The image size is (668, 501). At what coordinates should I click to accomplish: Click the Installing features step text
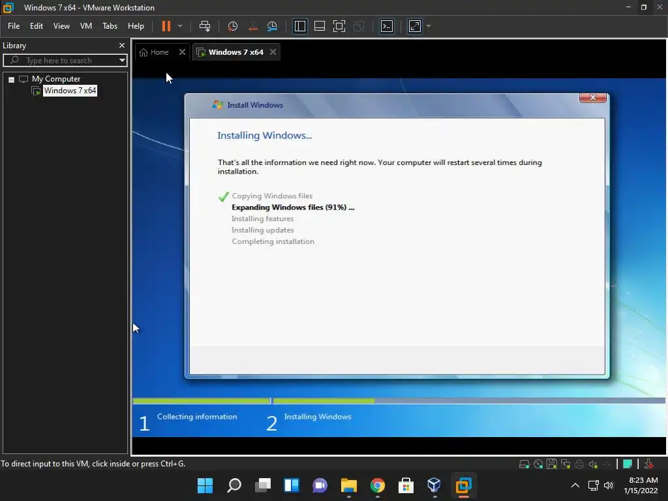click(262, 219)
